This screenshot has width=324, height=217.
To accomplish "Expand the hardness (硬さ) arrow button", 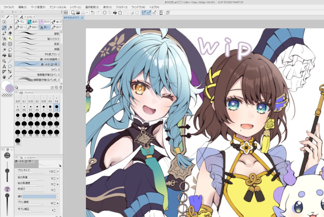I will (58, 196).
